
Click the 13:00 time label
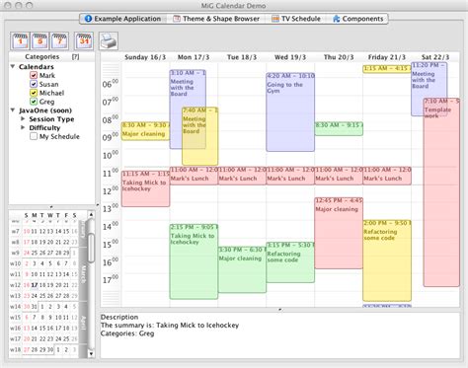pyautogui.click(x=111, y=208)
